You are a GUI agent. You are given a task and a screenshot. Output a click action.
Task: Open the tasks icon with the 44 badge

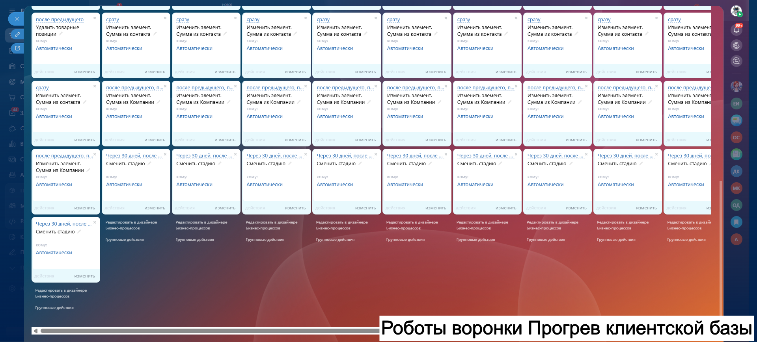(x=12, y=113)
